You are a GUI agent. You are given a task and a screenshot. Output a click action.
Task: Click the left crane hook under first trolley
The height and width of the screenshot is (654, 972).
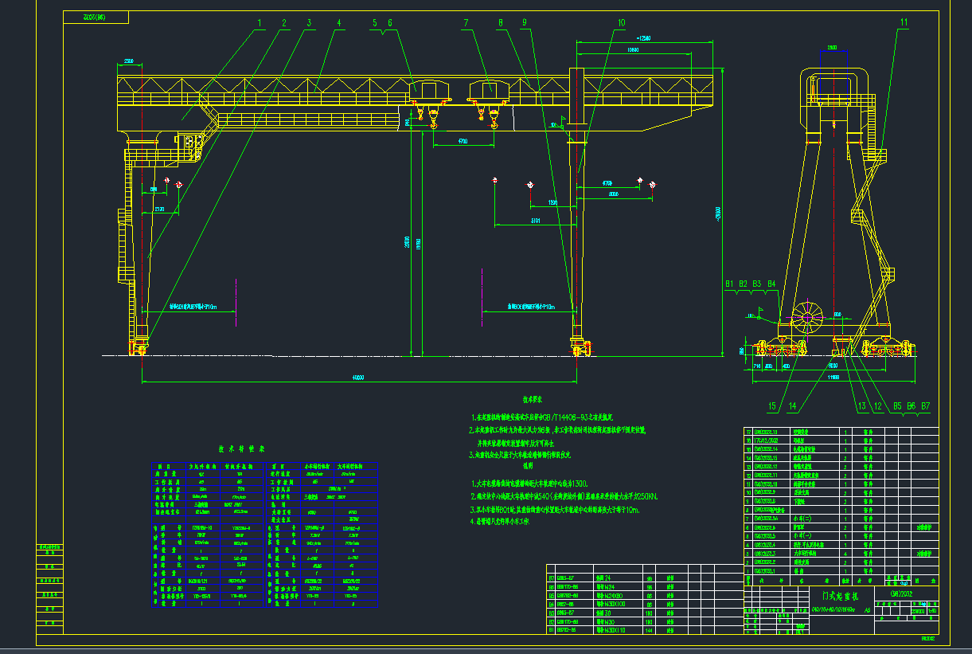434,123
